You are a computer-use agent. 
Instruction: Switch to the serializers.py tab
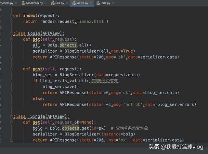34,3
